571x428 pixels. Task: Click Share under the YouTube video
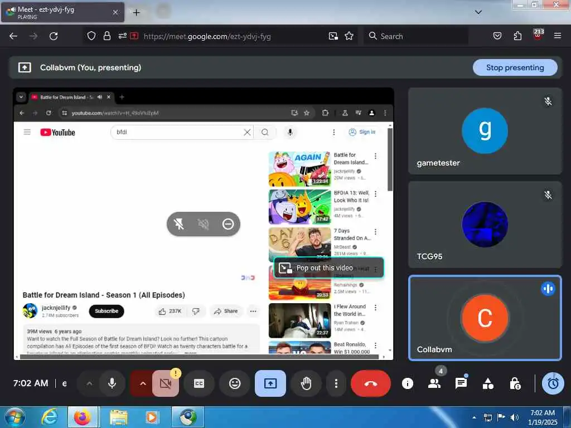[226, 311]
